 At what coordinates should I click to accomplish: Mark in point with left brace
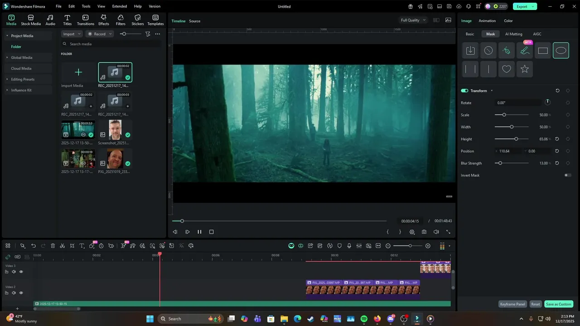[388, 232]
